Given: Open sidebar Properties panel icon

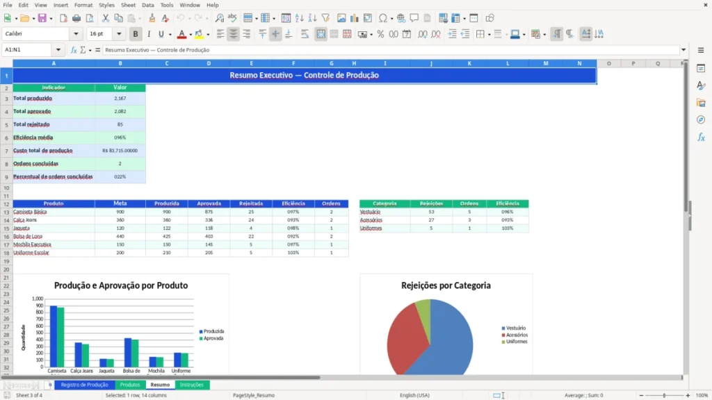Looking at the screenshot, I should pyautogui.click(x=701, y=68).
